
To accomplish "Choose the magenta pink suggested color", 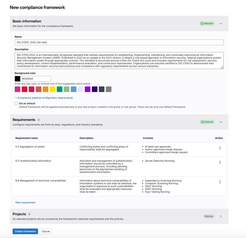I will coord(18,89).
